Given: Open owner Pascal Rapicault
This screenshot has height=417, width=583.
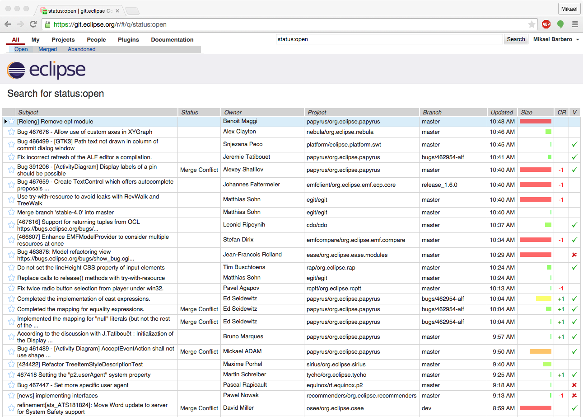Looking at the screenshot, I should (x=245, y=384).
